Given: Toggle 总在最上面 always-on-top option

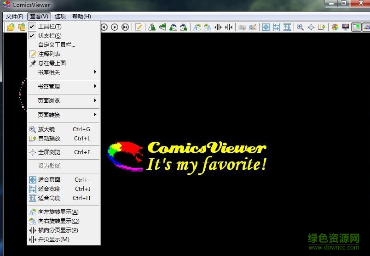Looking at the screenshot, I should (x=52, y=63).
